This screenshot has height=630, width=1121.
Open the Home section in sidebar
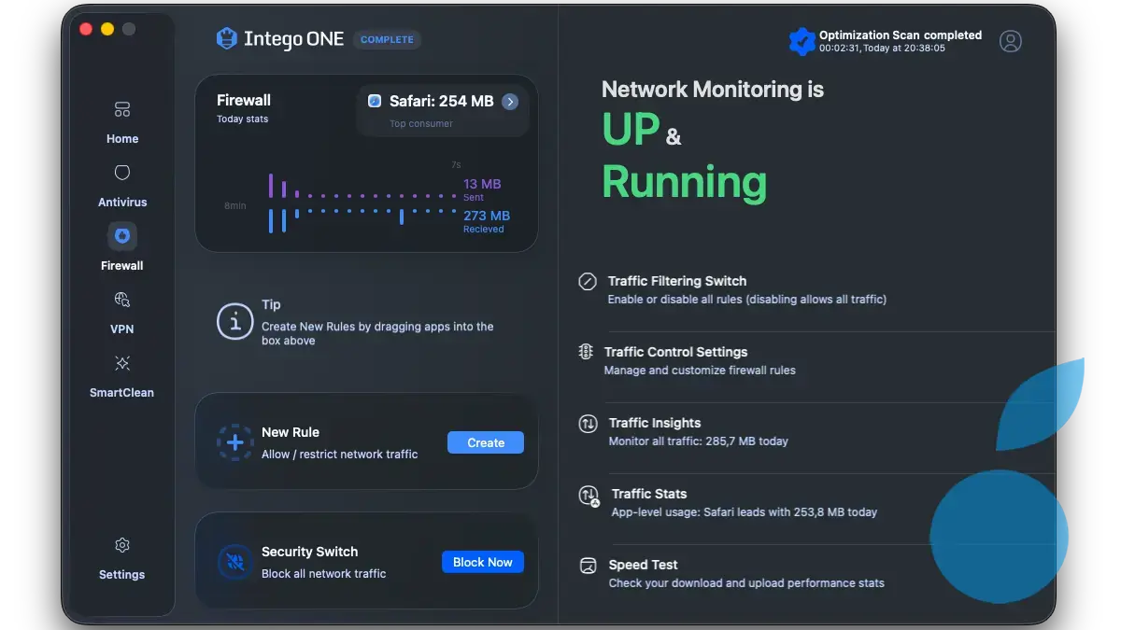[x=122, y=121]
